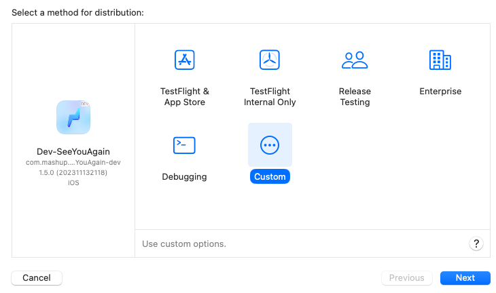Click the 'TestFlight Internal Only' label
Viewport: 496px width, 293px height.
tap(270, 96)
